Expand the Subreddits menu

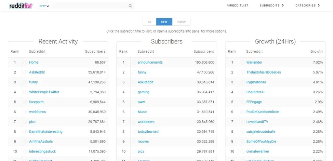click(272, 6)
